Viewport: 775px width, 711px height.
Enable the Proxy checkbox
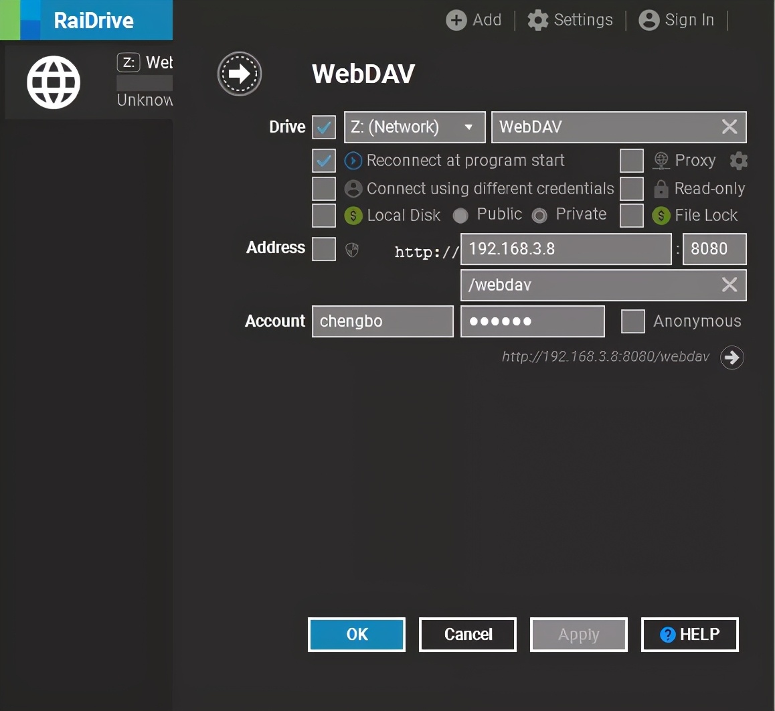pos(632,161)
